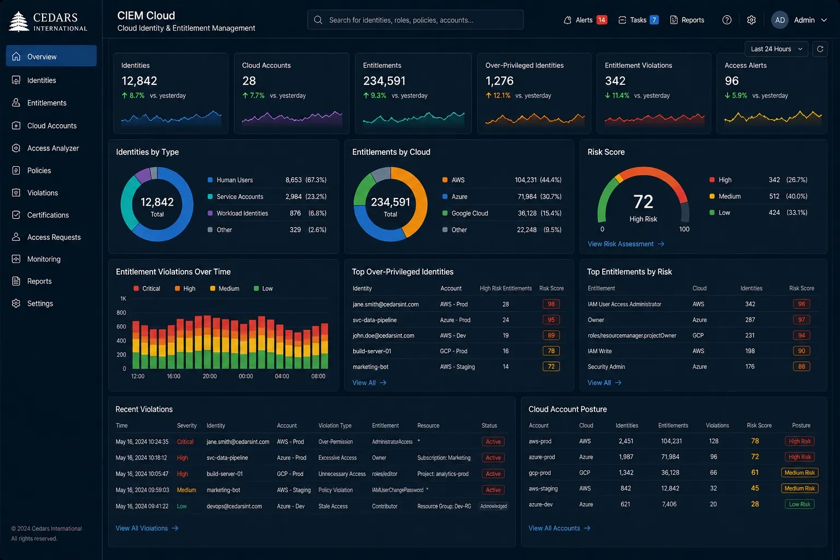Click the Reports document icon in header

click(x=674, y=20)
